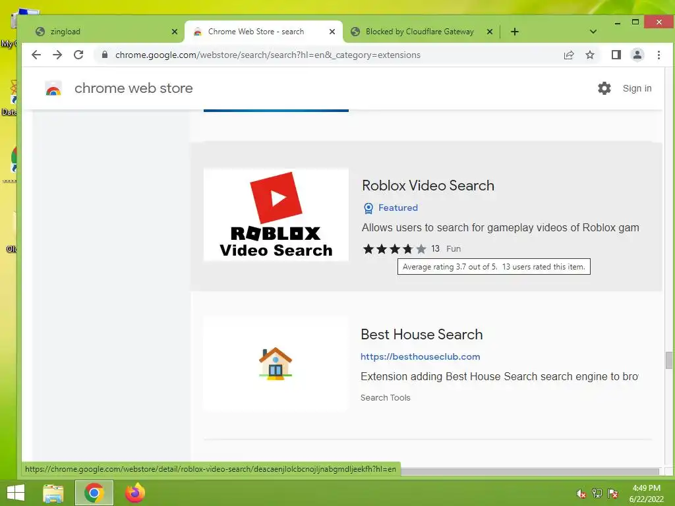The height and width of the screenshot is (506, 675).
Task: Click Chrome icon in taskbar
Action: (94, 493)
